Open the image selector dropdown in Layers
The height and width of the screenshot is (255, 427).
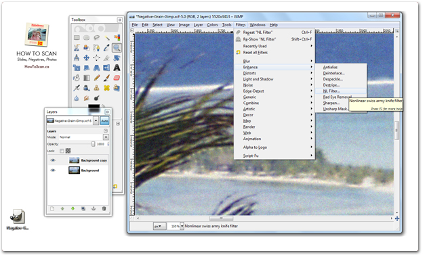pos(96,120)
